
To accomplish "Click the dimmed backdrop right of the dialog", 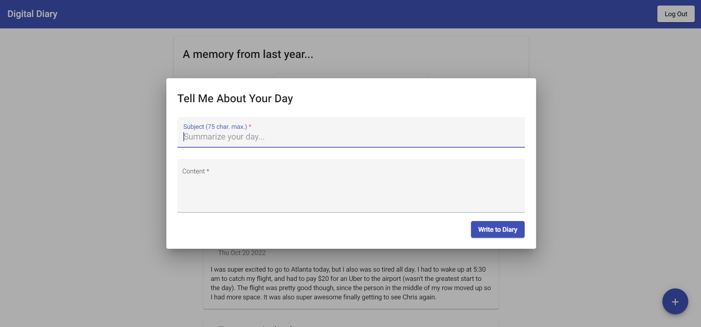I will tap(617, 166).
